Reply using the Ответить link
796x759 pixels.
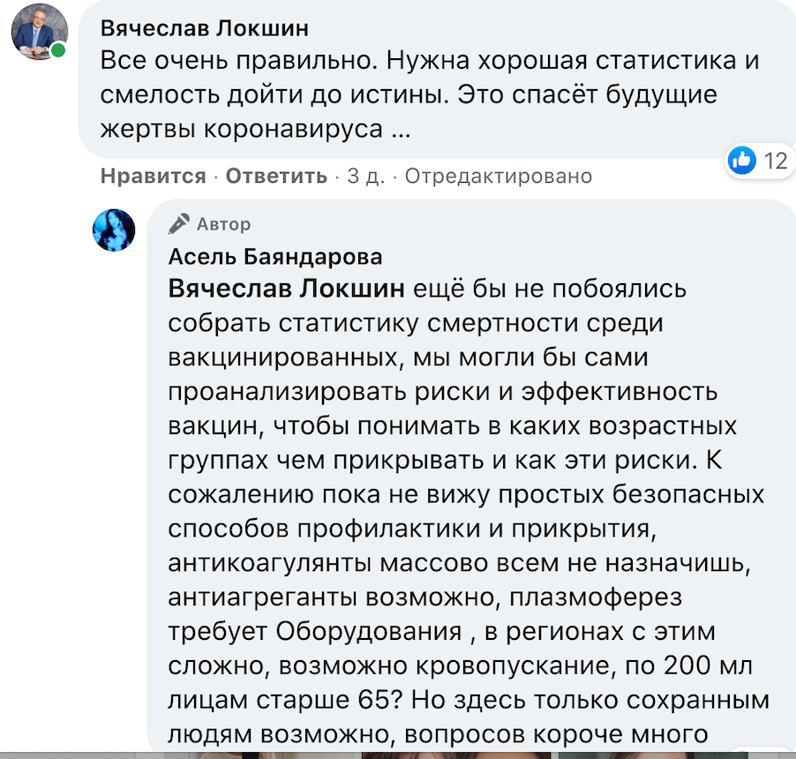pyautogui.click(x=277, y=177)
